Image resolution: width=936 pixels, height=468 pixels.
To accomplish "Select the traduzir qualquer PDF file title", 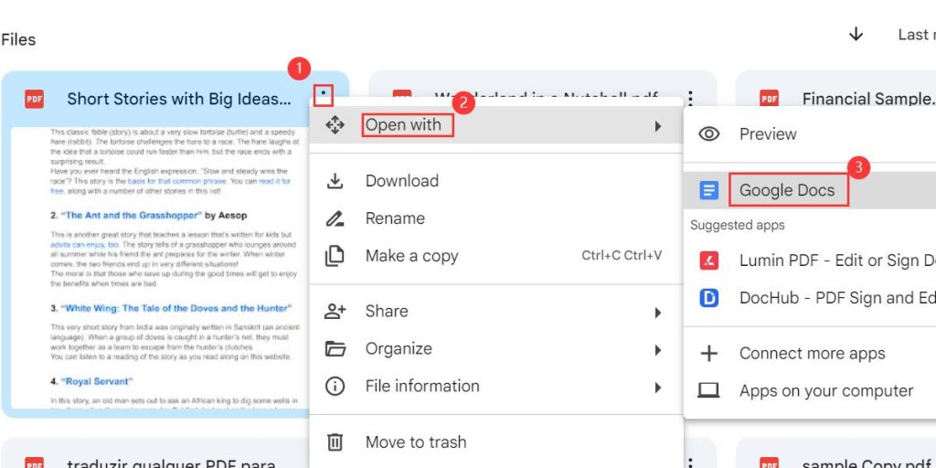I will (x=171, y=463).
